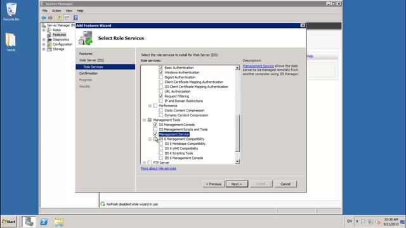Click the Up one level toolbar icon
This screenshot has height=228, width=406.
click(x=59, y=18)
